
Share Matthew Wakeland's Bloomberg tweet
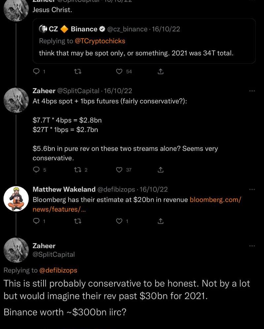161,221
